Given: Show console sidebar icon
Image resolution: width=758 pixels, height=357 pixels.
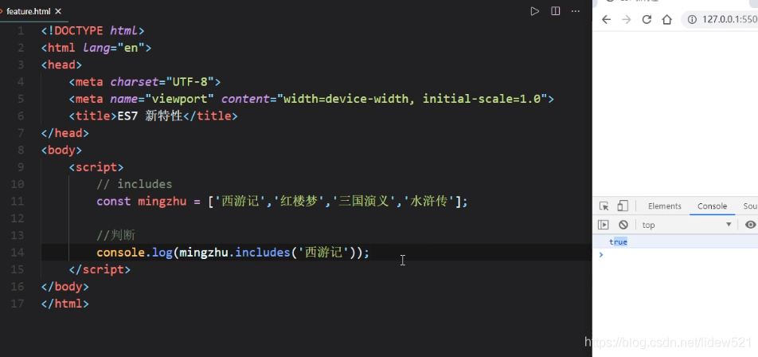Looking at the screenshot, I should click(x=603, y=225).
